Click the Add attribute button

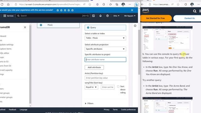94,67
